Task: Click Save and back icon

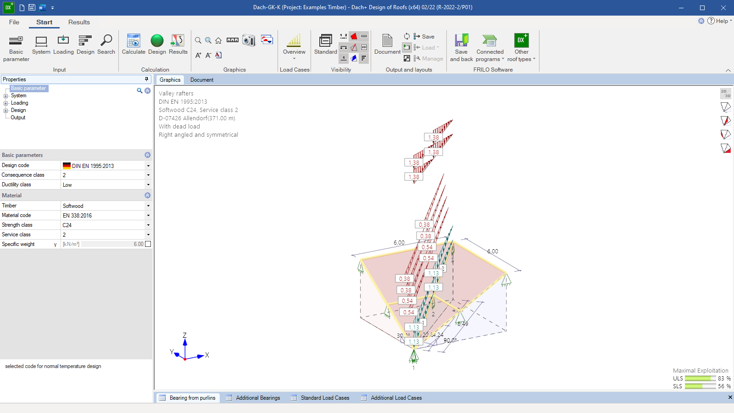Action: pos(462,48)
